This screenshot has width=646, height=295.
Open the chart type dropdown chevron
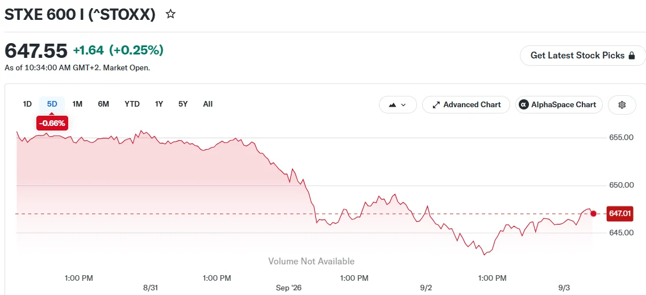click(x=403, y=105)
